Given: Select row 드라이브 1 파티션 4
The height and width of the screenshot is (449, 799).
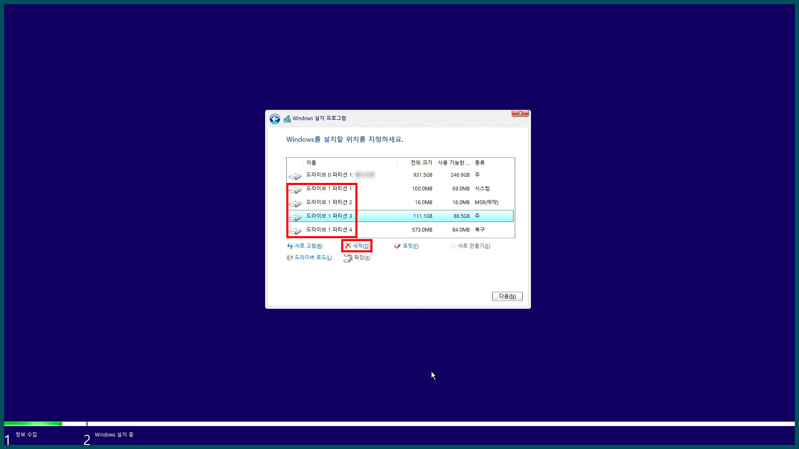Looking at the screenshot, I should (x=400, y=230).
